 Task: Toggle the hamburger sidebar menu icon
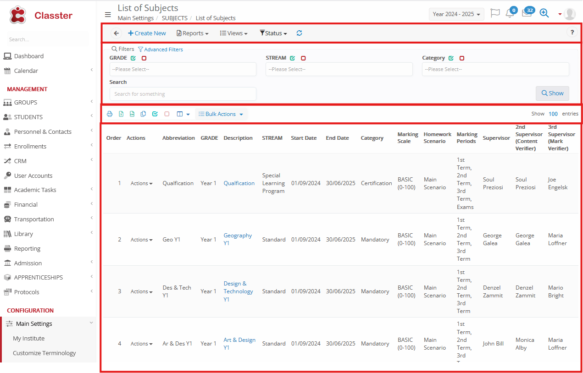pyautogui.click(x=108, y=14)
